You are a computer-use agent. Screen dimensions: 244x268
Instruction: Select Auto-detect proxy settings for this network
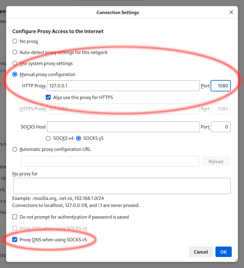pos(15,52)
